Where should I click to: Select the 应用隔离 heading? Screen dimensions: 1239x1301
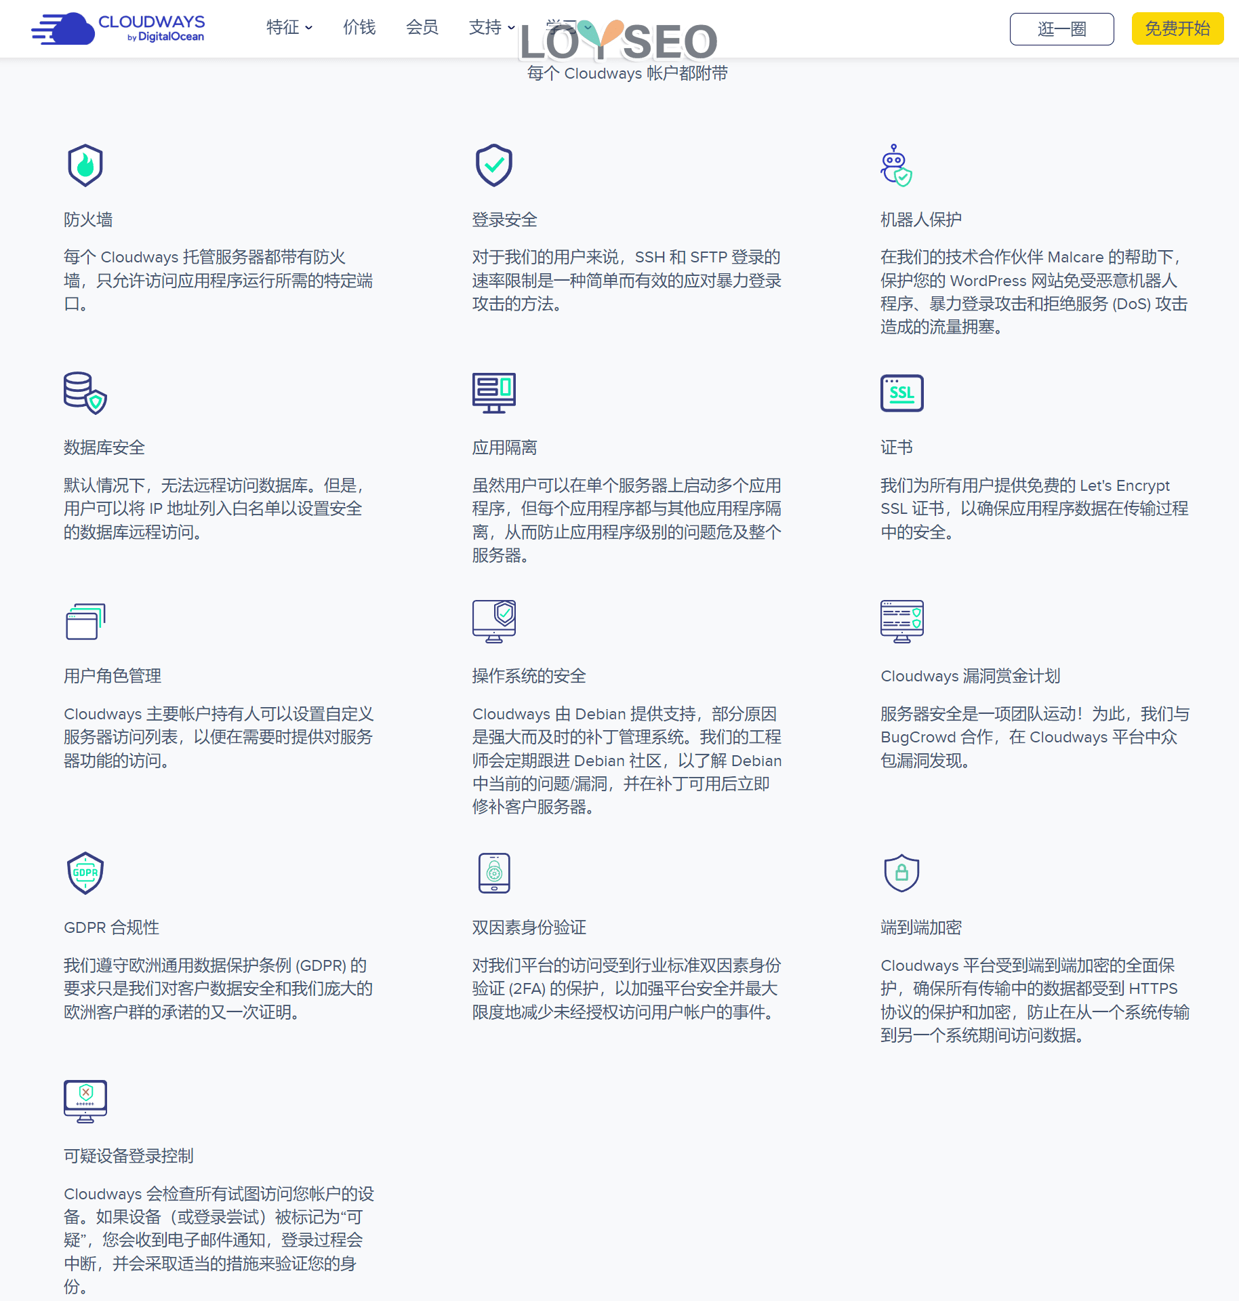point(504,447)
